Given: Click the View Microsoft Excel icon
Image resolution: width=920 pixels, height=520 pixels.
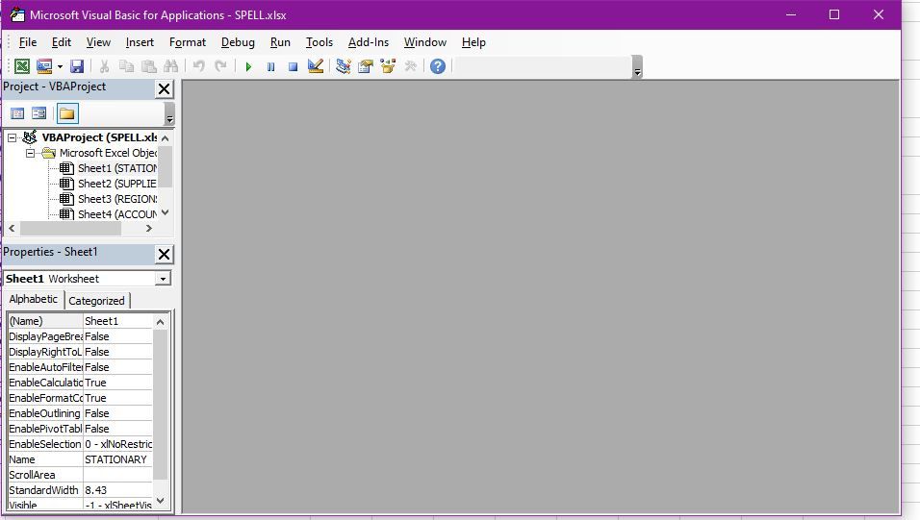Looking at the screenshot, I should pos(21,66).
